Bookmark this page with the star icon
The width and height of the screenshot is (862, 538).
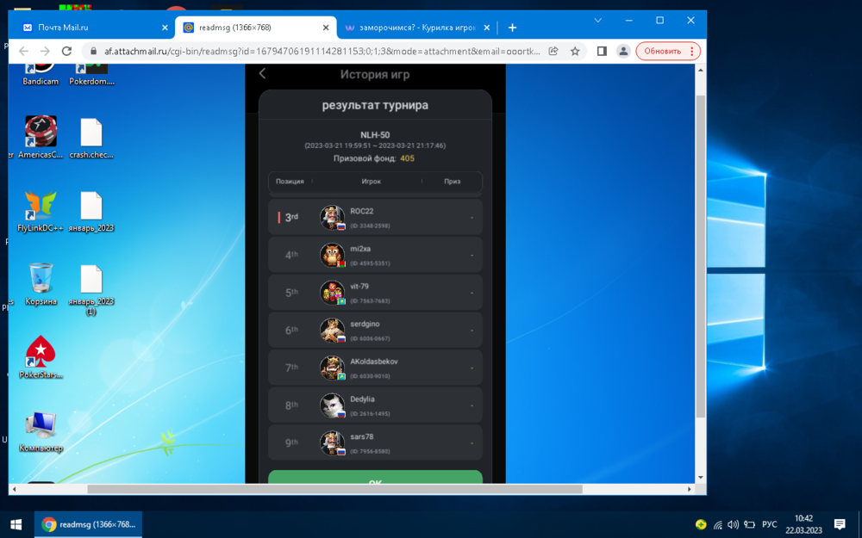pyautogui.click(x=575, y=52)
